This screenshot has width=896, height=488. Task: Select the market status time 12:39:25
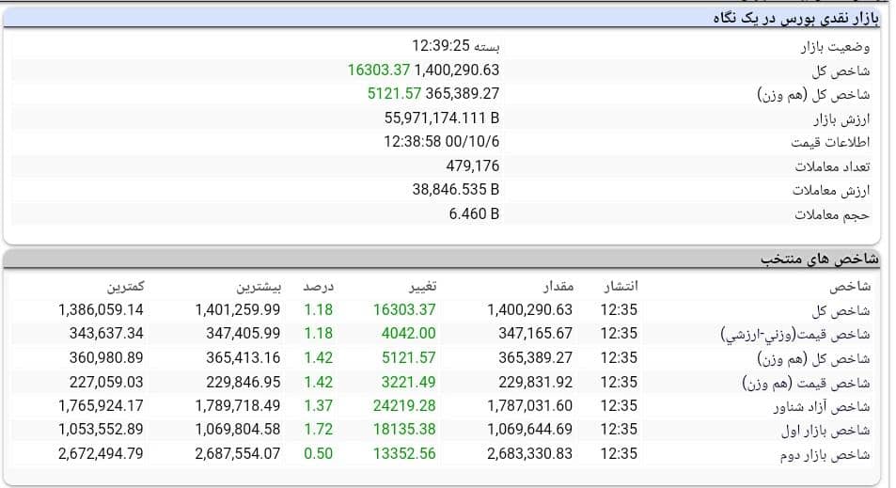click(x=441, y=45)
